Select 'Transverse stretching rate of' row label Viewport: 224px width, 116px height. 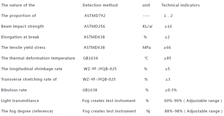[29, 79]
